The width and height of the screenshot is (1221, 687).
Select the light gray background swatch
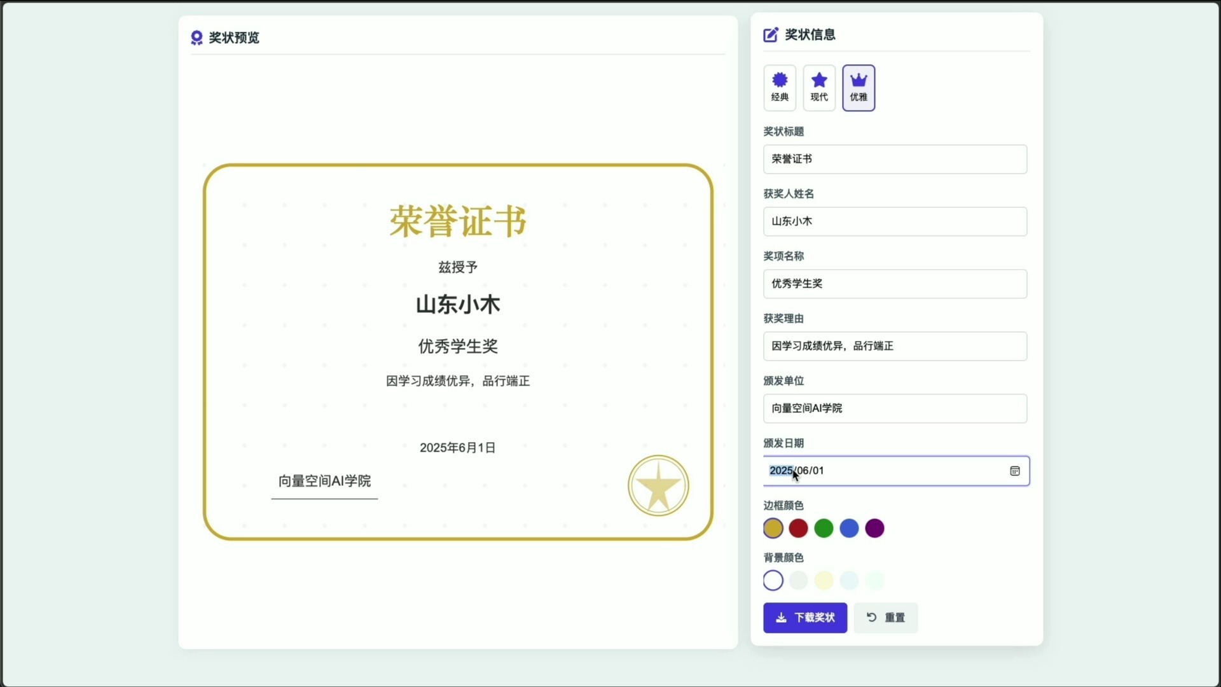(799, 580)
